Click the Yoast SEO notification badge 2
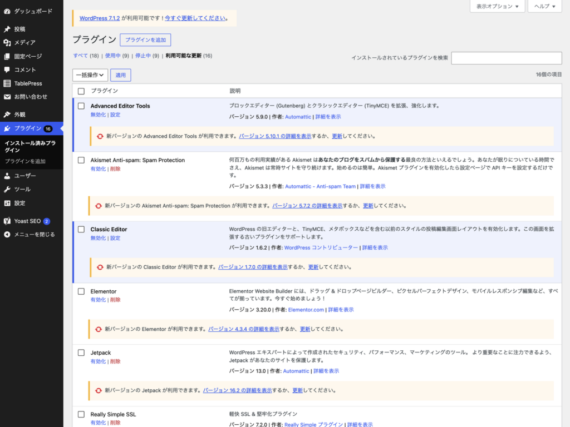 [47, 221]
